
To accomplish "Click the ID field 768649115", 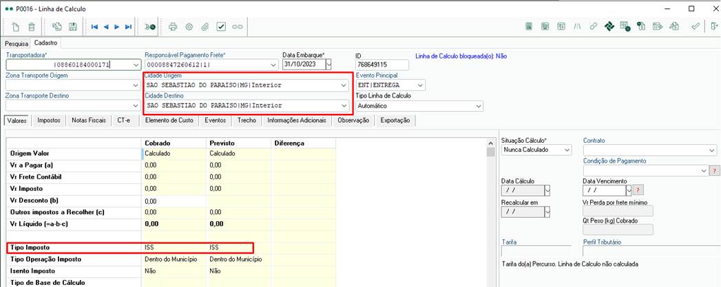I will pyautogui.click(x=382, y=65).
